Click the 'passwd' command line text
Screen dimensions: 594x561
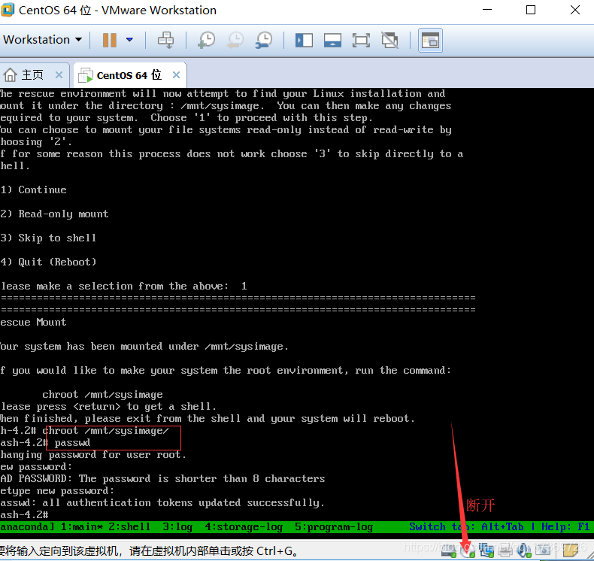coord(72,442)
